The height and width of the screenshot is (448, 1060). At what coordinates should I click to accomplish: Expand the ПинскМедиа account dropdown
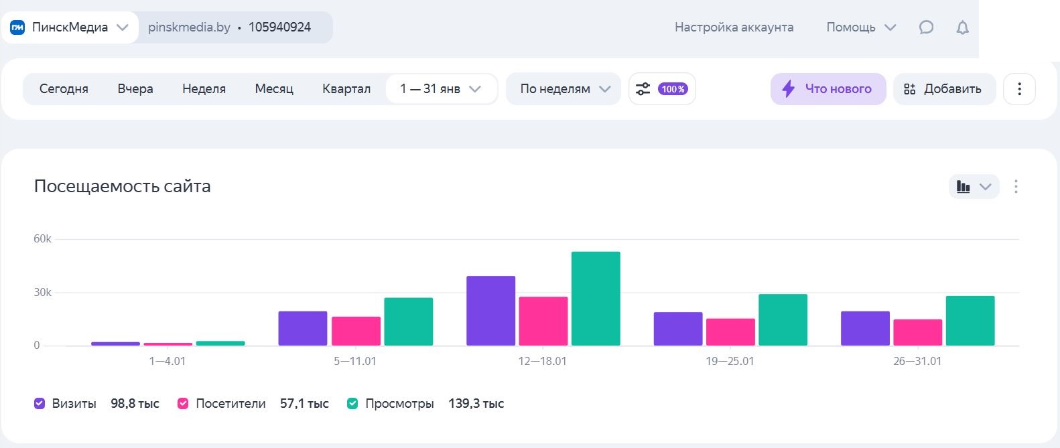122,27
